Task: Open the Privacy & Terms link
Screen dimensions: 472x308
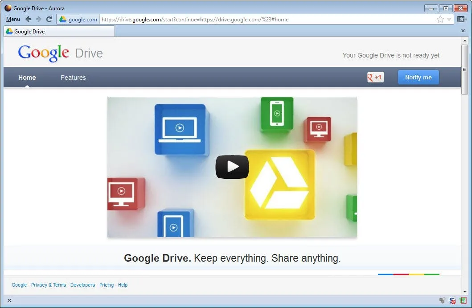Action: click(x=49, y=285)
